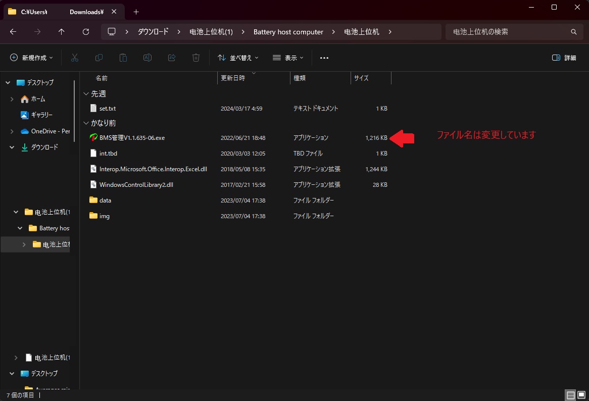Add a new tab with plus icon

[x=136, y=12]
